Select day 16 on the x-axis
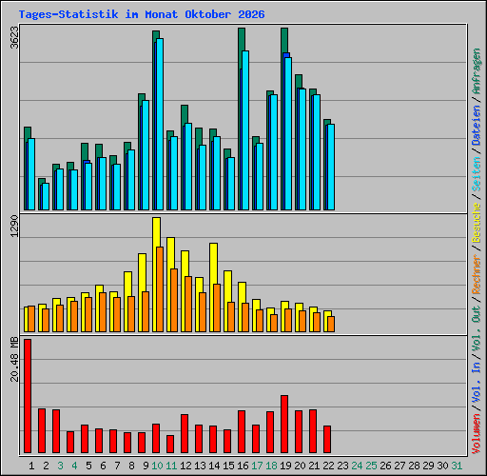The image size is (487, 476). [243, 466]
